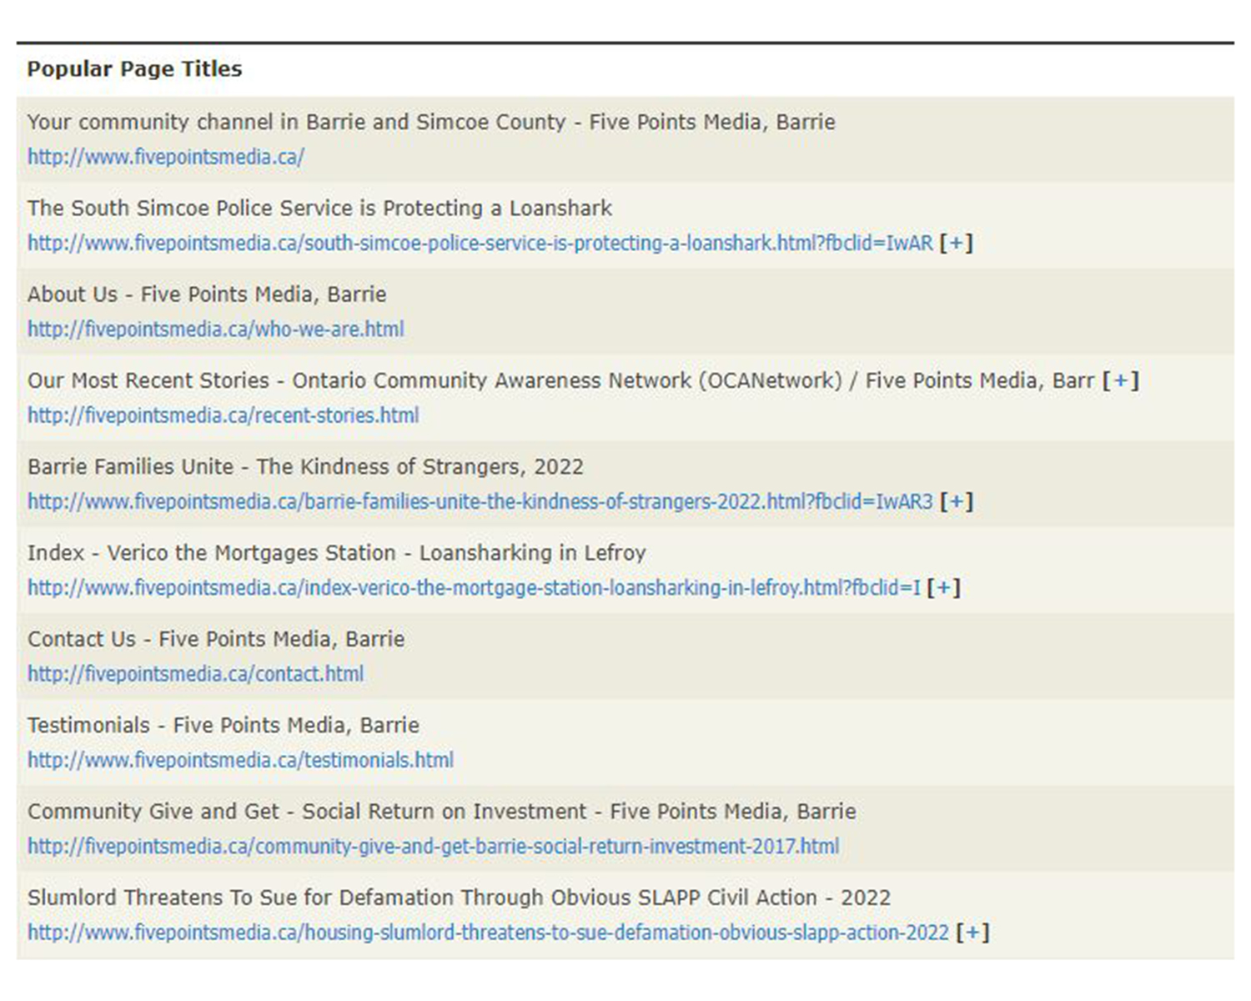This screenshot has width=1251, height=1001.
Task: Select title 'The South Simcoe Police Service is Protecting a Loanshark'
Action: [320, 208]
